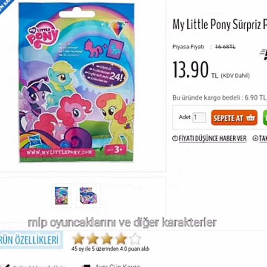This screenshot has height=267, width=267.
Task: Enlarge the main My Little Pony package image
Action: coord(77,83)
